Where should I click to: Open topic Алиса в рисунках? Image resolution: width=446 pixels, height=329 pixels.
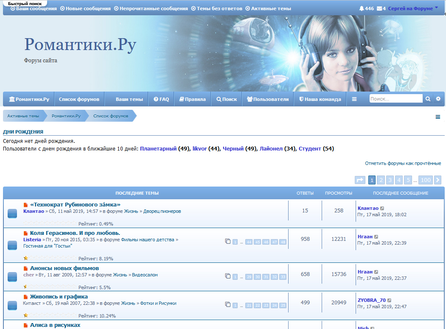(x=55, y=325)
